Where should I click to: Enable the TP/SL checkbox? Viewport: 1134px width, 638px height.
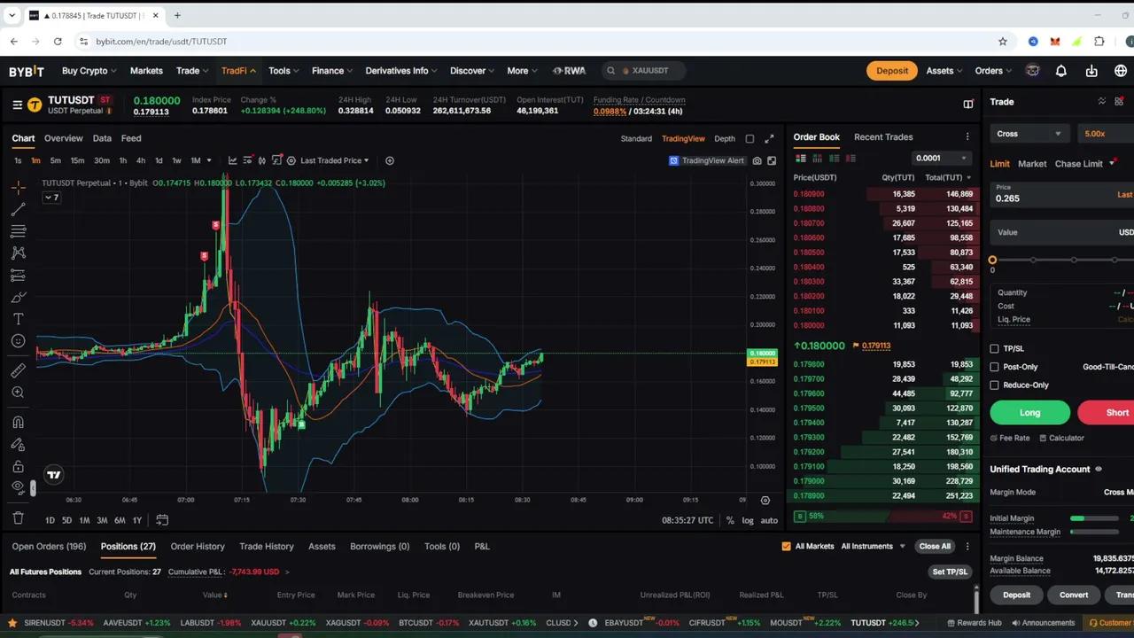pos(994,349)
